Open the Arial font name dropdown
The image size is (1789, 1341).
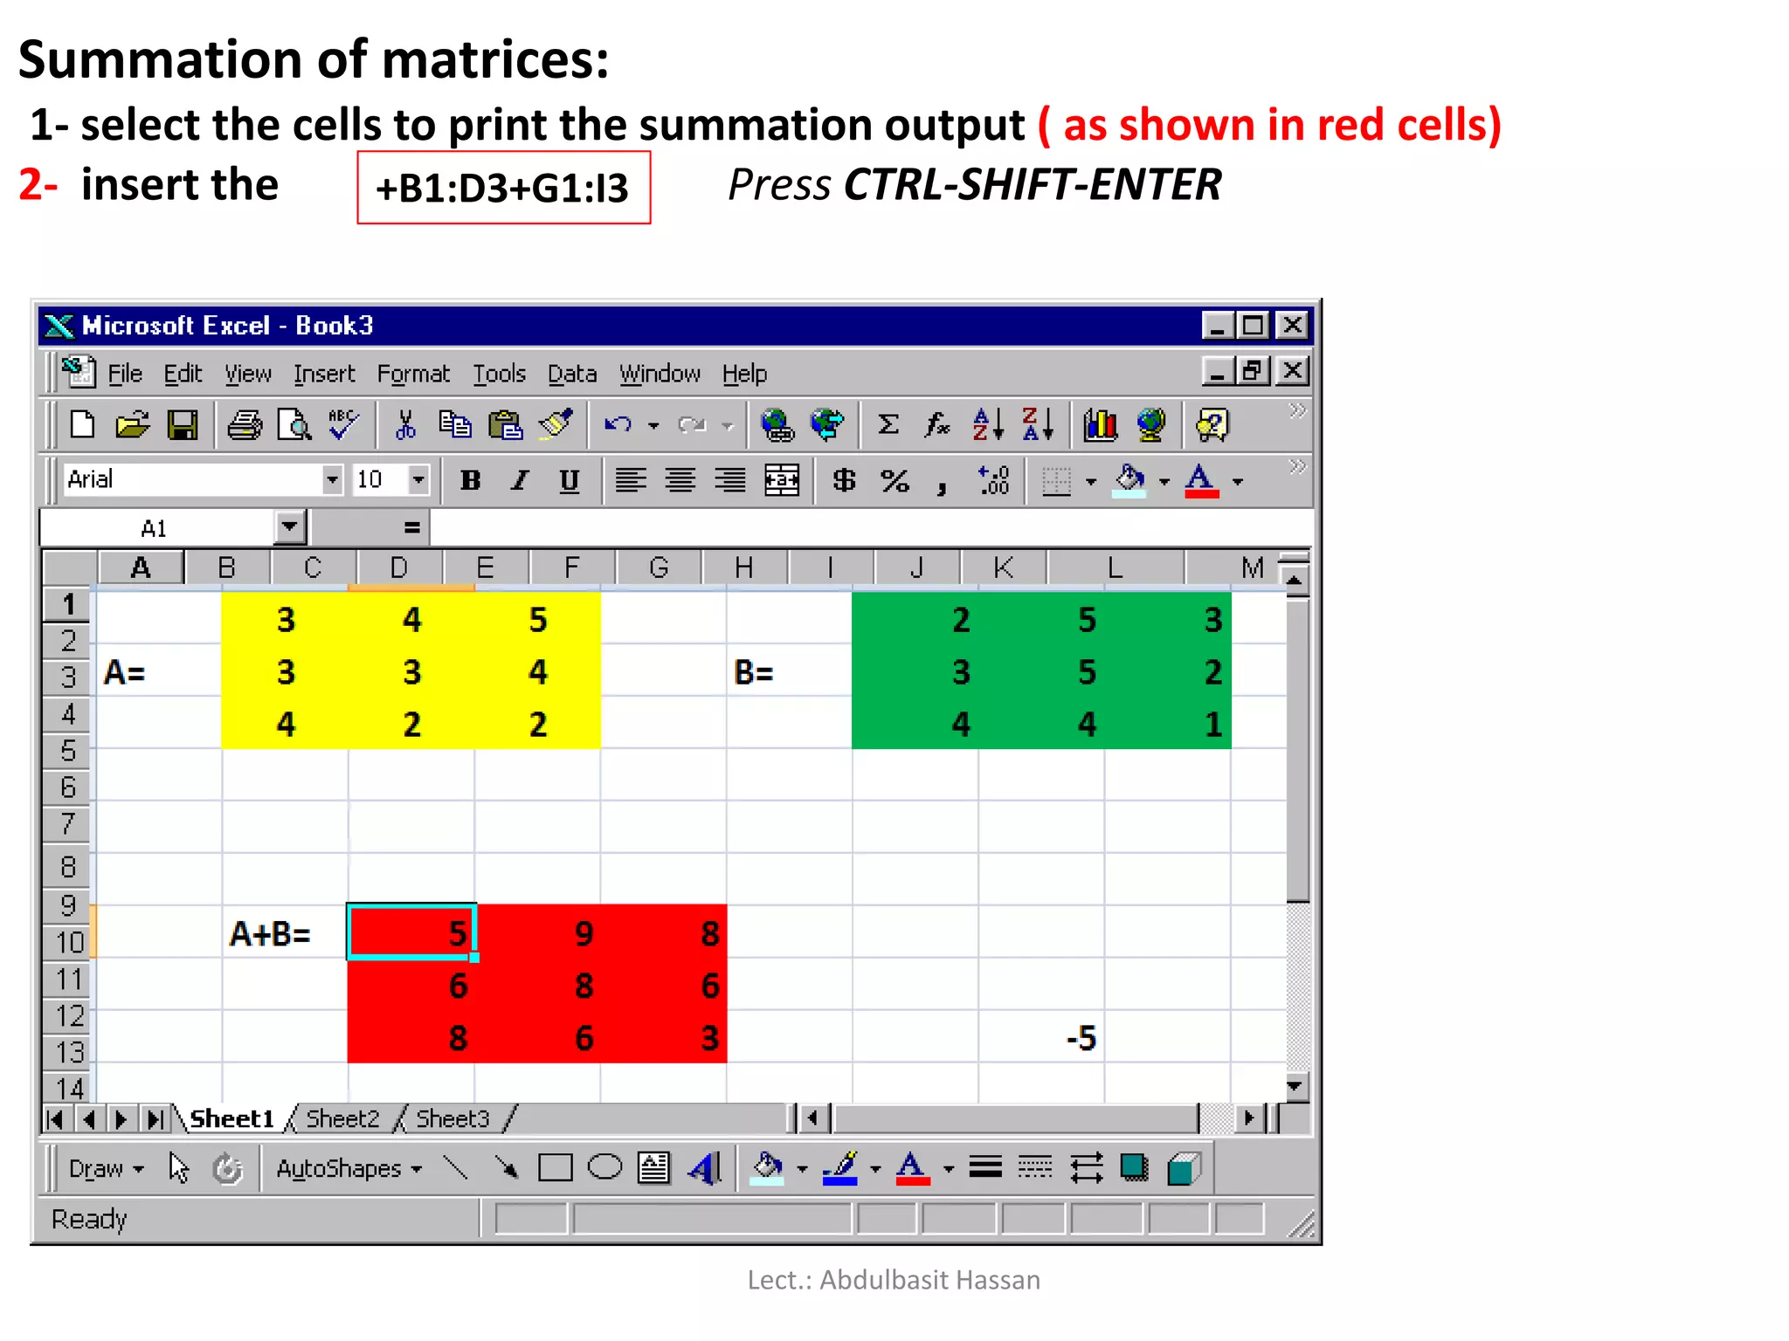[332, 479]
